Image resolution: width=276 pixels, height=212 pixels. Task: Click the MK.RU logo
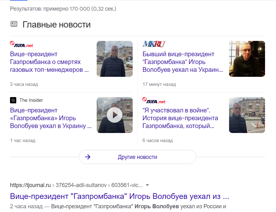point(154,44)
